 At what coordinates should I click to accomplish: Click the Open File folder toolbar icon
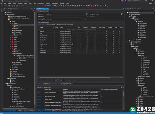pyautogui.click(x=12, y=6)
